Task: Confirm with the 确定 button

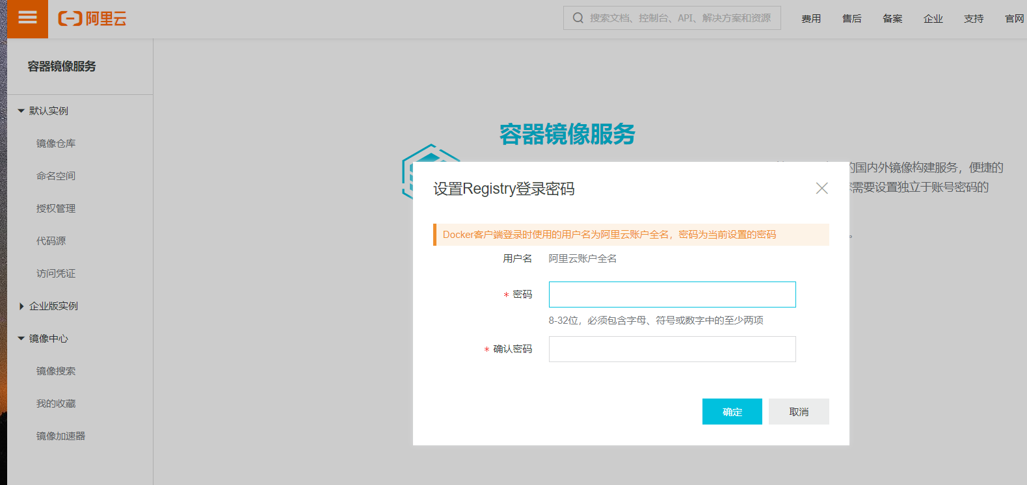Action: tap(732, 412)
